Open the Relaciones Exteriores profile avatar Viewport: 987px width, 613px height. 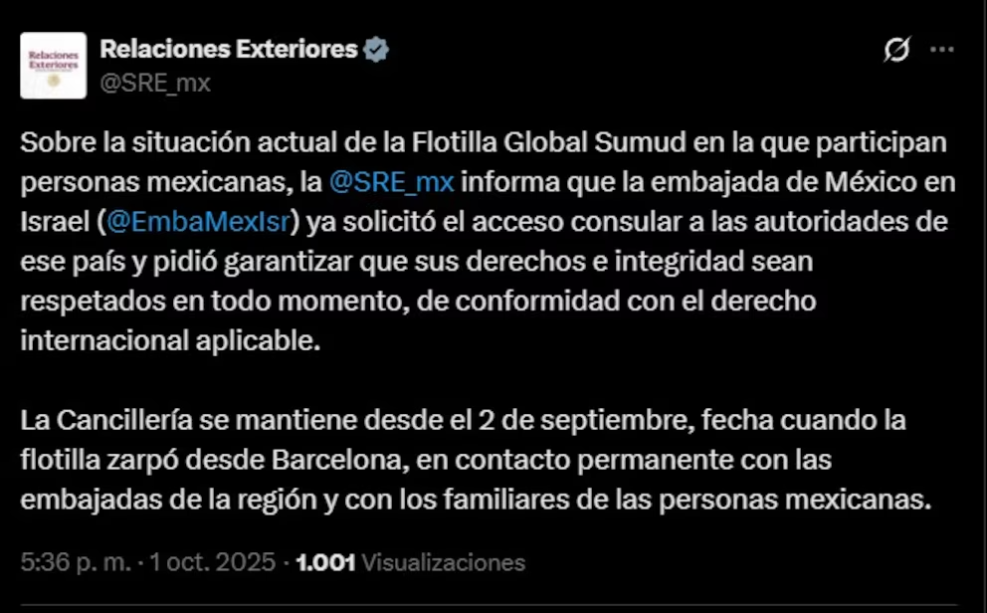(x=55, y=65)
